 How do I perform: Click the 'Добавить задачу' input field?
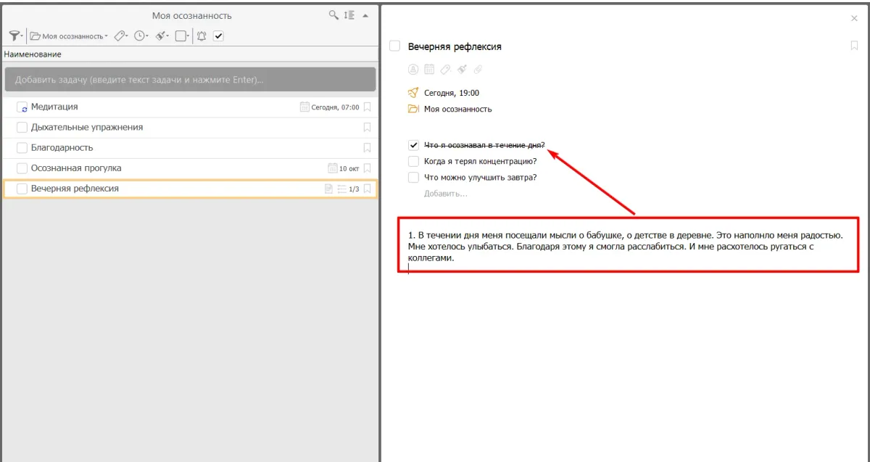tap(190, 80)
